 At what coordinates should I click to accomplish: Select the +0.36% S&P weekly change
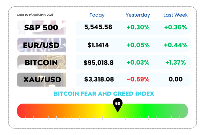click(x=176, y=27)
